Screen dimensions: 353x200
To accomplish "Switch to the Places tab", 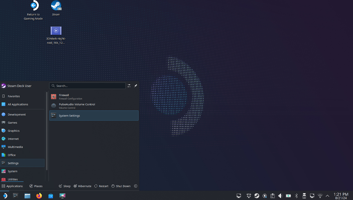I will coord(36,186).
